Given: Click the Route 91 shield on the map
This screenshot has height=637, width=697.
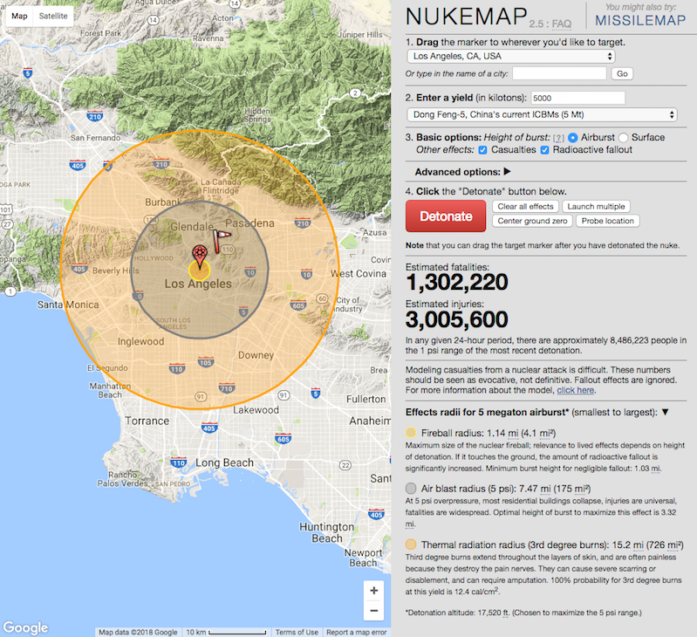Looking at the screenshot, I should tap(200, 397).
